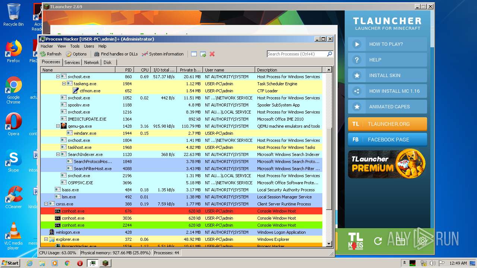477x268 pixels.
Task: Open the Hacker menu
Action: click(47, 46)
